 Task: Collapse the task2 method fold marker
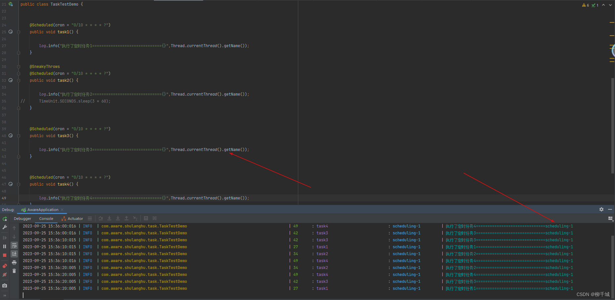coord(18,80)
